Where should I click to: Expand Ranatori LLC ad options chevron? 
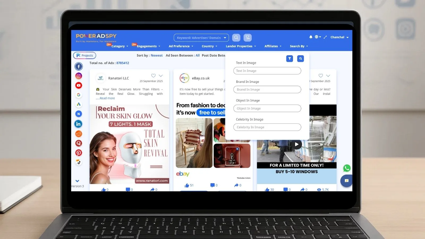161,76
